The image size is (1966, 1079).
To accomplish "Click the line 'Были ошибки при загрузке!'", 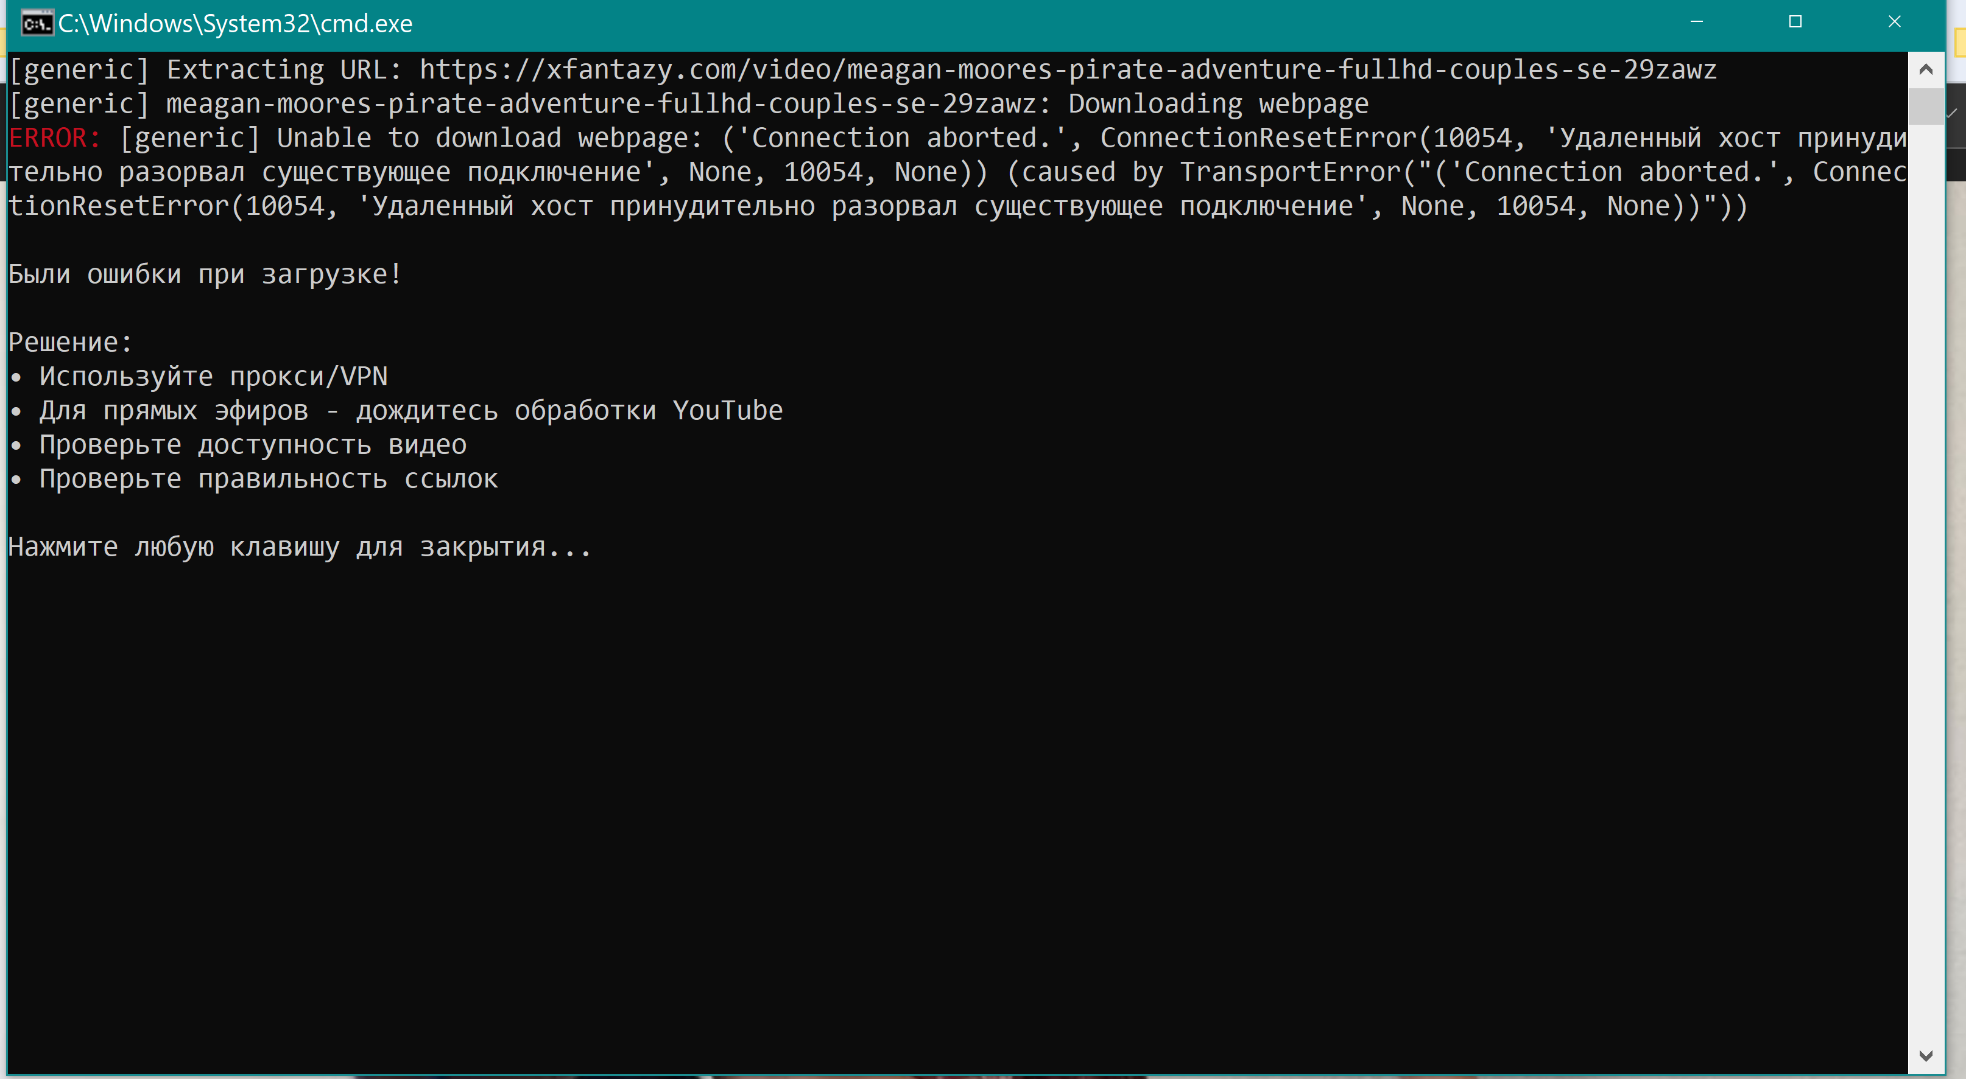I will (x=205, y=274).
